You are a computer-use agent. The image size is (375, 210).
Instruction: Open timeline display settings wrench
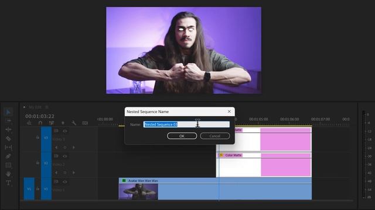(x=74, y=123)
